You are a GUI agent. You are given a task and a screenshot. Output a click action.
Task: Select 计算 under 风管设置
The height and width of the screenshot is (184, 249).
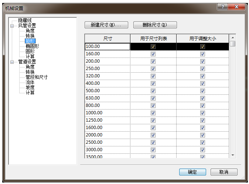coord(30,56)
